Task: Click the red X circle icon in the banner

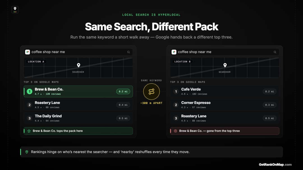Action: [175, 131]
